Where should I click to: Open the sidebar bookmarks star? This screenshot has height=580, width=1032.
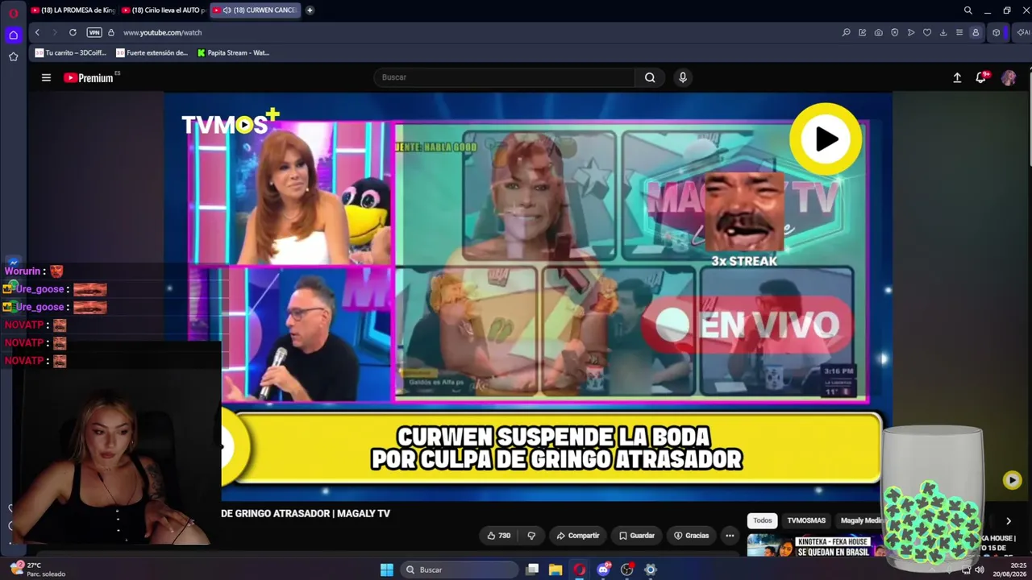(x=13, y=56)
